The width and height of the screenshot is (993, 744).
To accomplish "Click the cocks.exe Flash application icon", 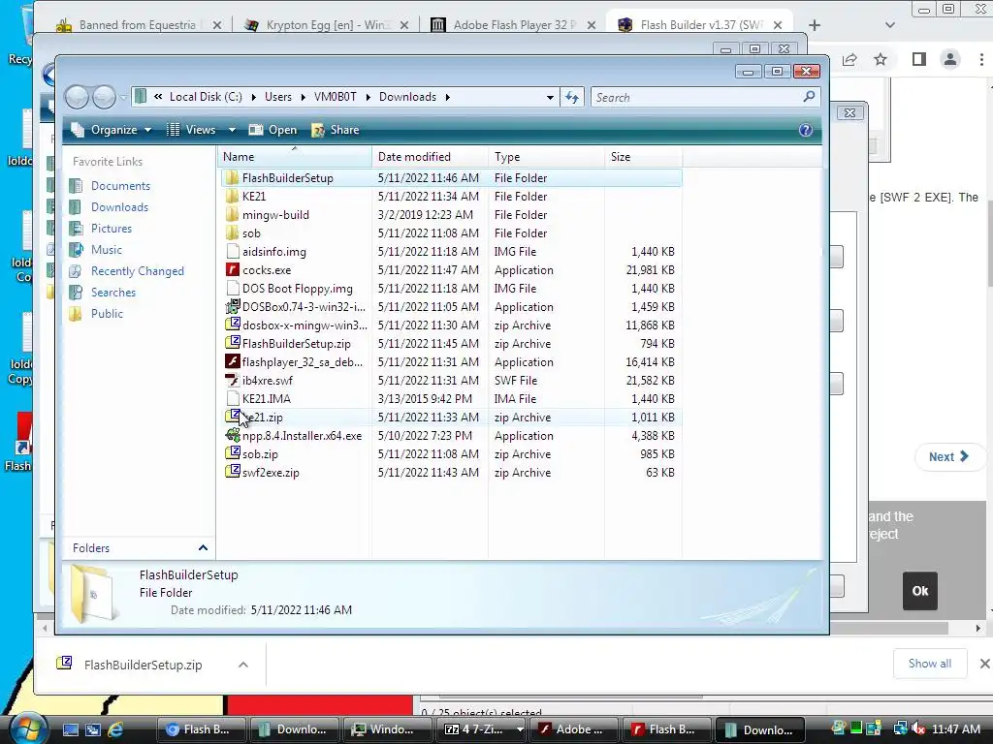I will 233,269.
